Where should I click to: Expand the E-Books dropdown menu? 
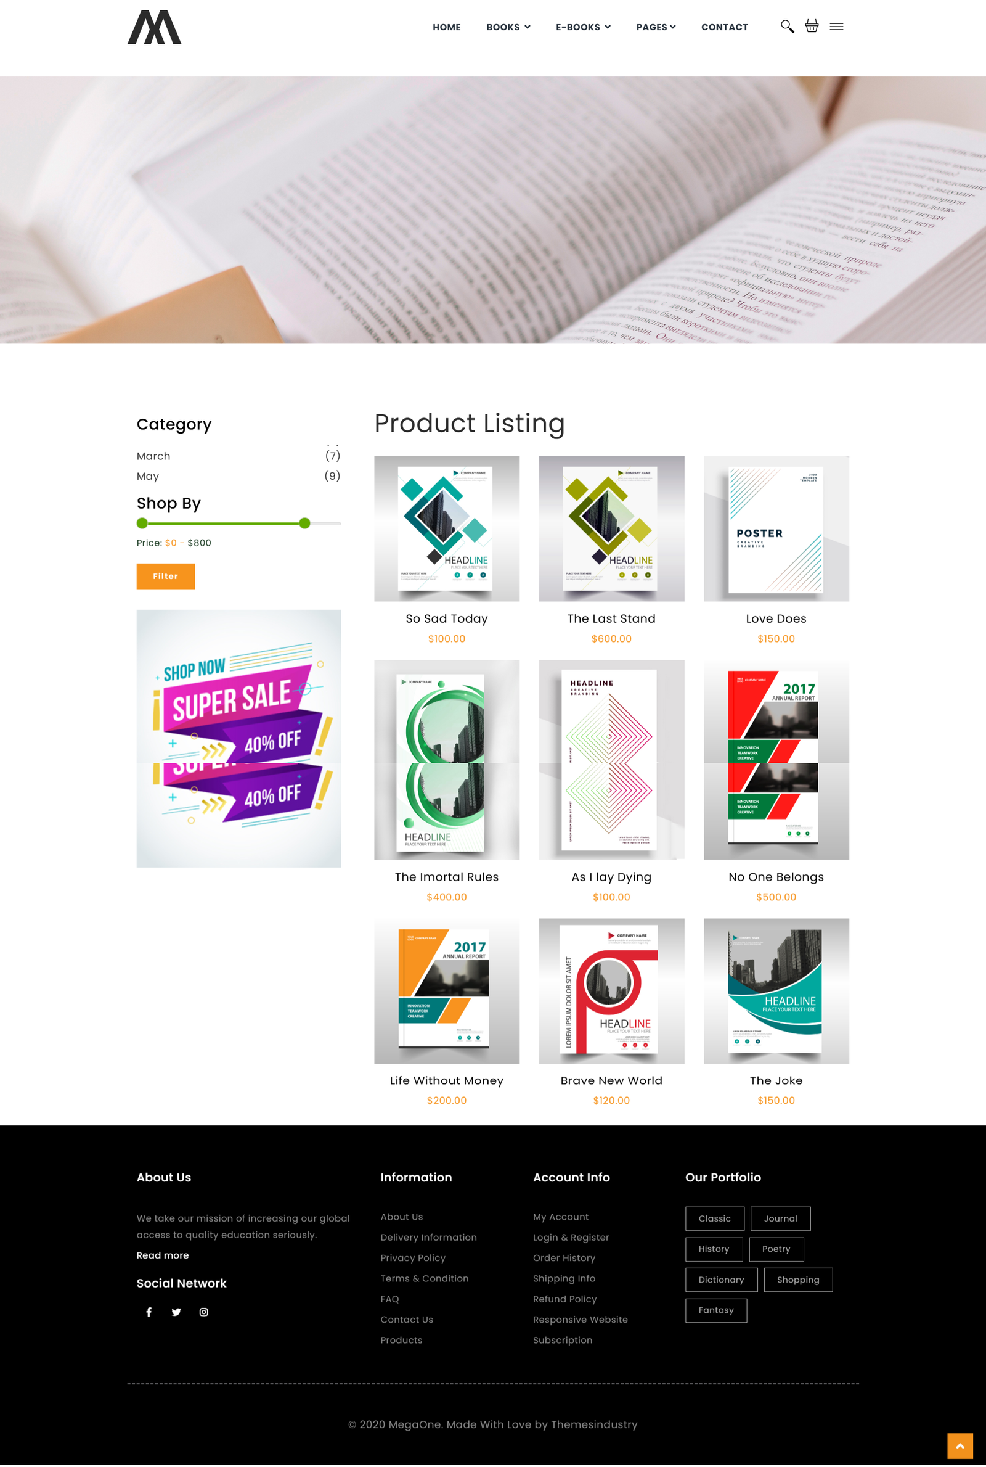pos(583,27)
